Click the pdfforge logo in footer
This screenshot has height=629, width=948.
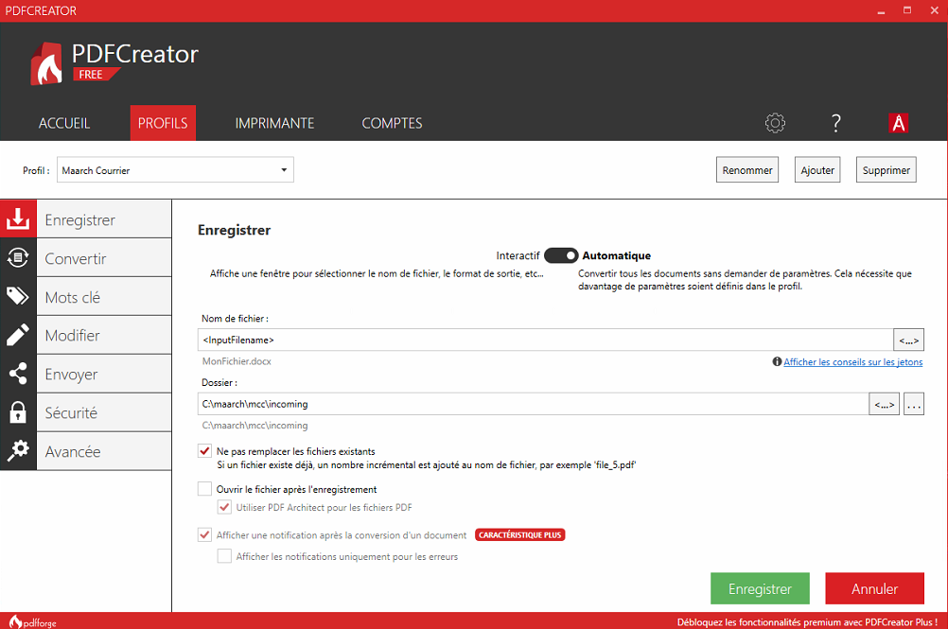pos(33,621)
